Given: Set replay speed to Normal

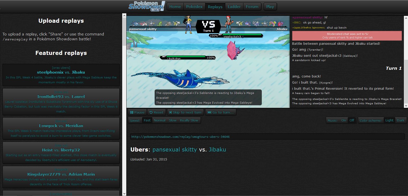Looking at the screenshot, I should (159, 120).
